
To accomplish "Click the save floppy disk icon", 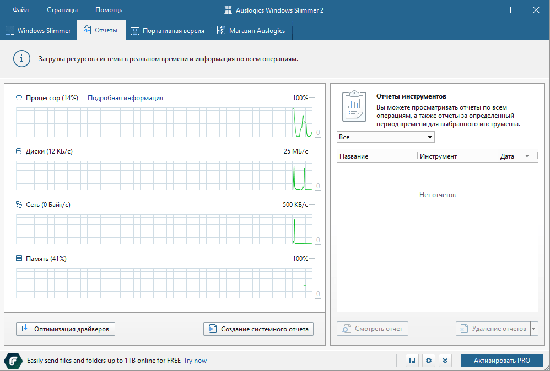I will [x=412, y=361].
